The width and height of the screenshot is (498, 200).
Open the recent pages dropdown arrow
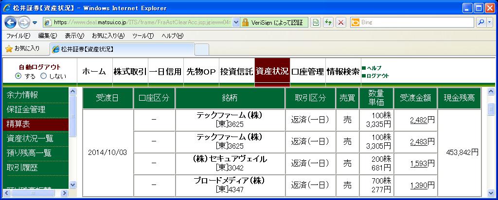35,22
